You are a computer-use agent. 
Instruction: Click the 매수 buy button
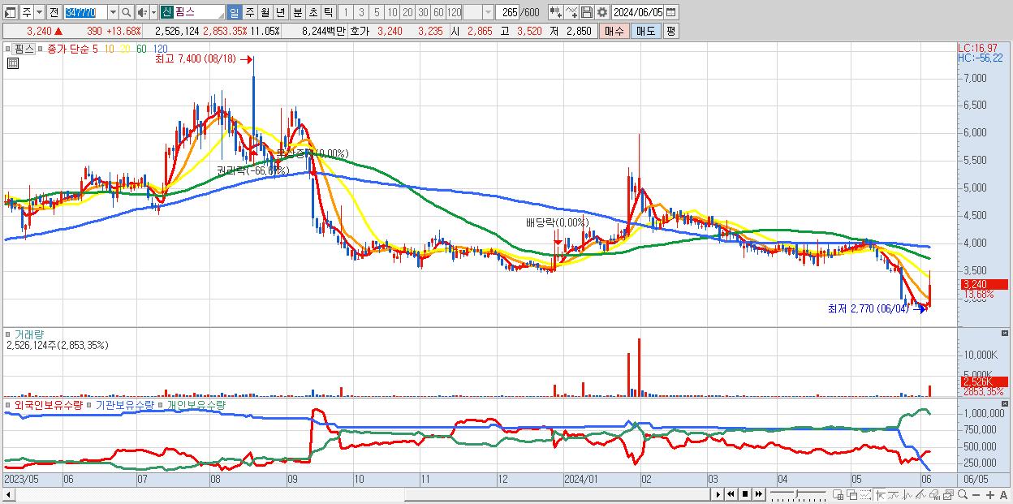coord(614,31)
